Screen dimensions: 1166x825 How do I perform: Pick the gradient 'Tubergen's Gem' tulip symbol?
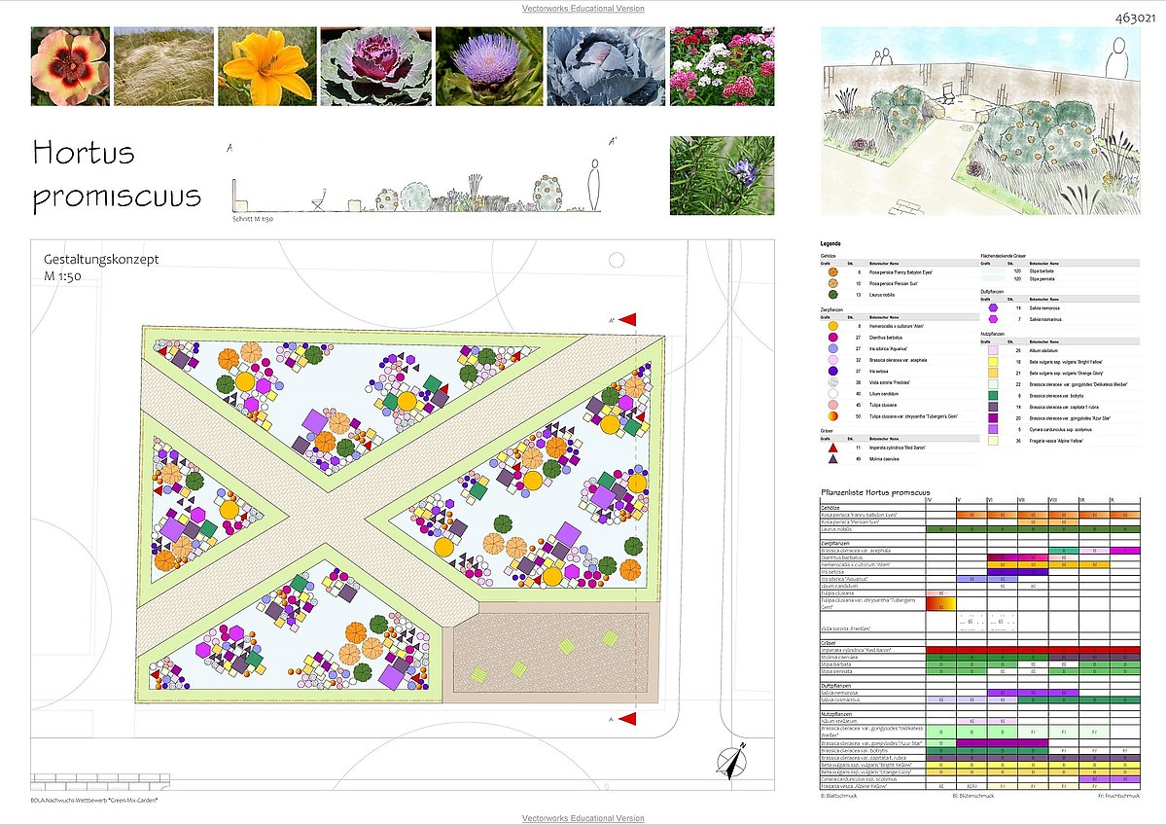832,416
